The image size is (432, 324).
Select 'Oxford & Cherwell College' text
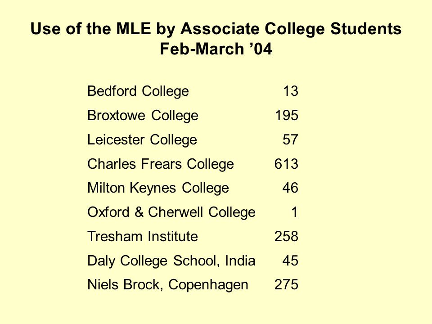pos(171,213)
